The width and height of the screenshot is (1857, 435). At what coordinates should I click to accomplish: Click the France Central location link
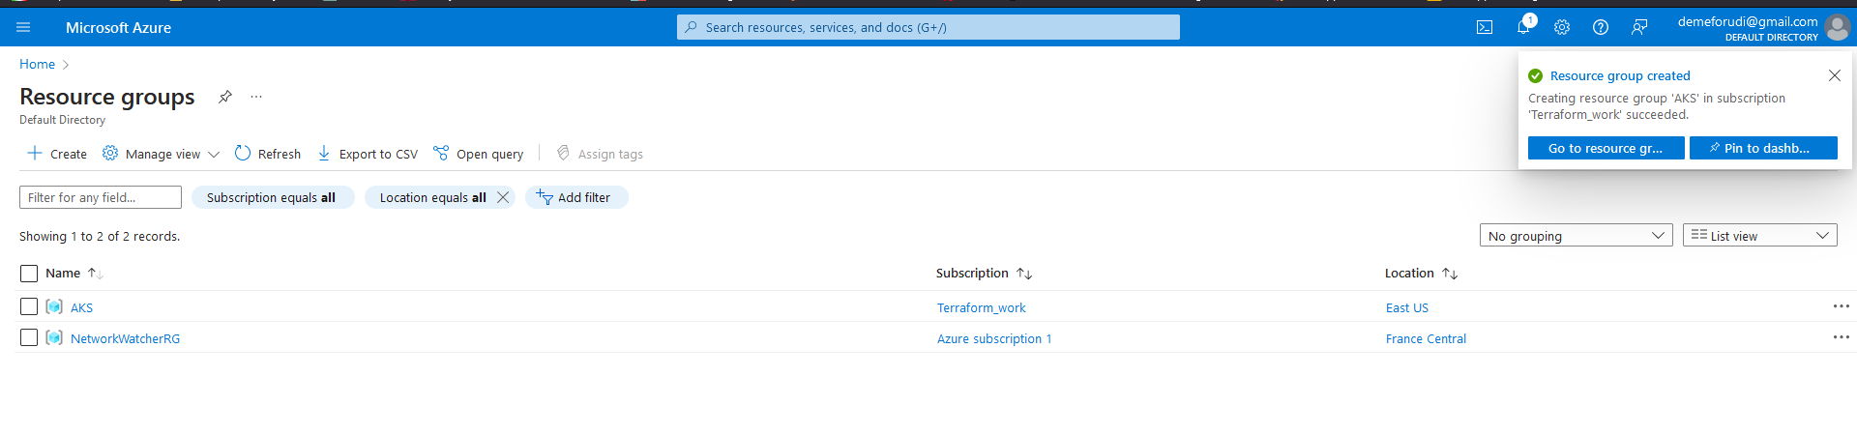click(1426, 338)
